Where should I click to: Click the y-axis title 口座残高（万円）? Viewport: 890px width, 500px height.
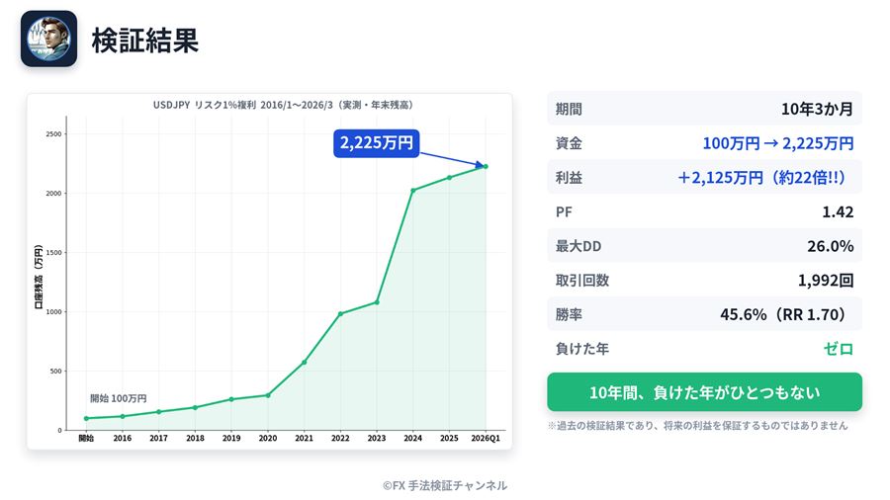tap(39, 277)
